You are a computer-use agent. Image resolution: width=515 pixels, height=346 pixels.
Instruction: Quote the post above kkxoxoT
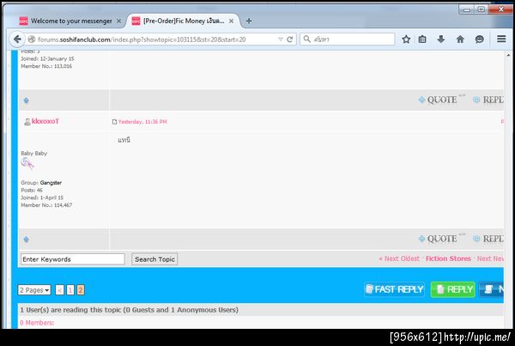coord(442,100)
